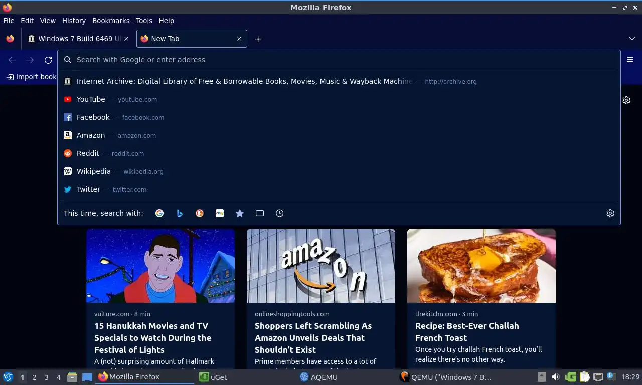Open 15 Hanukkah Movies and TV Specials headline

(x=153, y=338)
